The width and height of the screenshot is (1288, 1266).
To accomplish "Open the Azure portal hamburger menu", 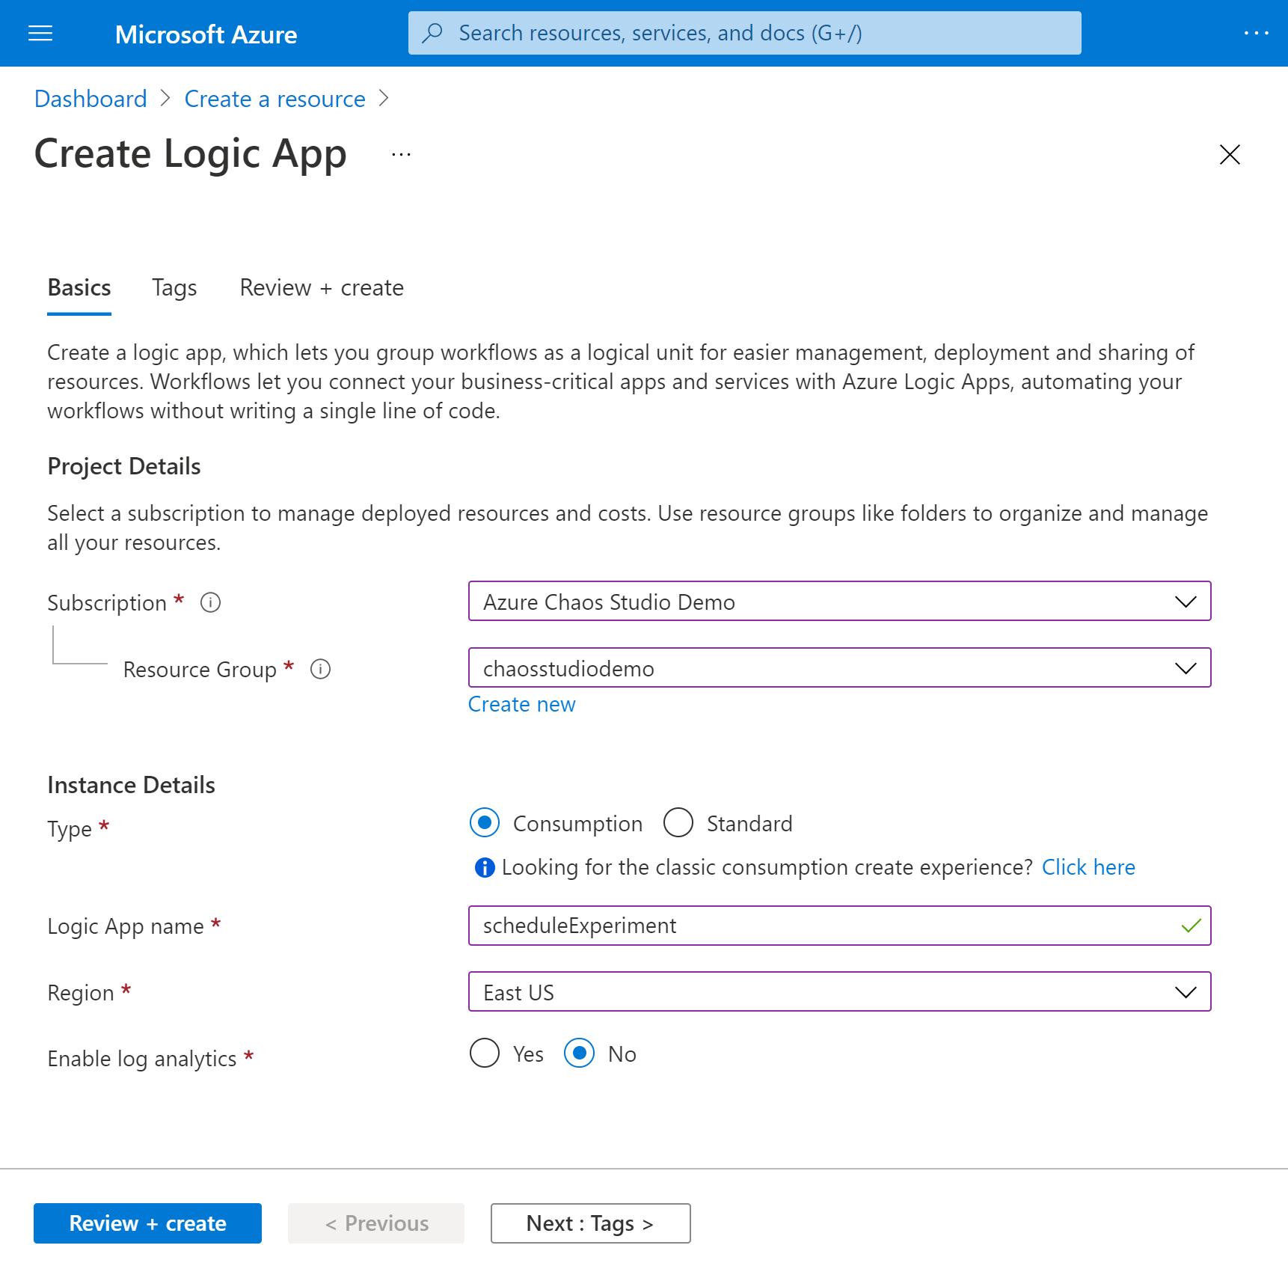I will (40, 33).
